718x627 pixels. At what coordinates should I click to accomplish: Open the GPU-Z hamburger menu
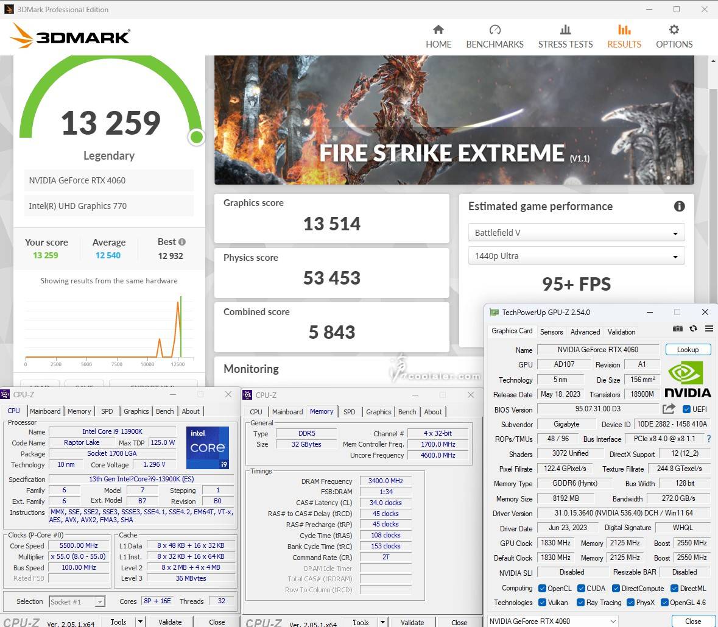point(709,329)
